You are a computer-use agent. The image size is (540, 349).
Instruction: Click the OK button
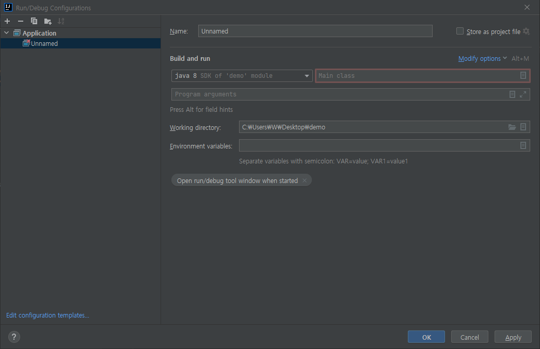pyautogui.click(x=426, y=337)
